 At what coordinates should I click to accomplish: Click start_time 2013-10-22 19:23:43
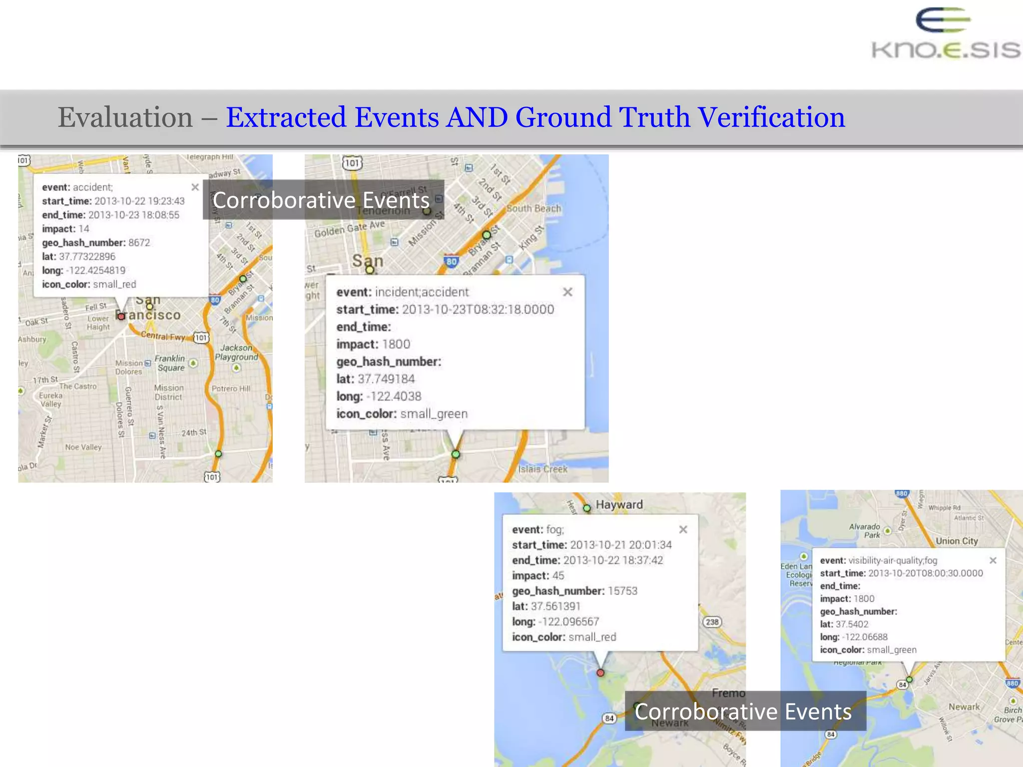pyautogui.click(x=113, y=201)
